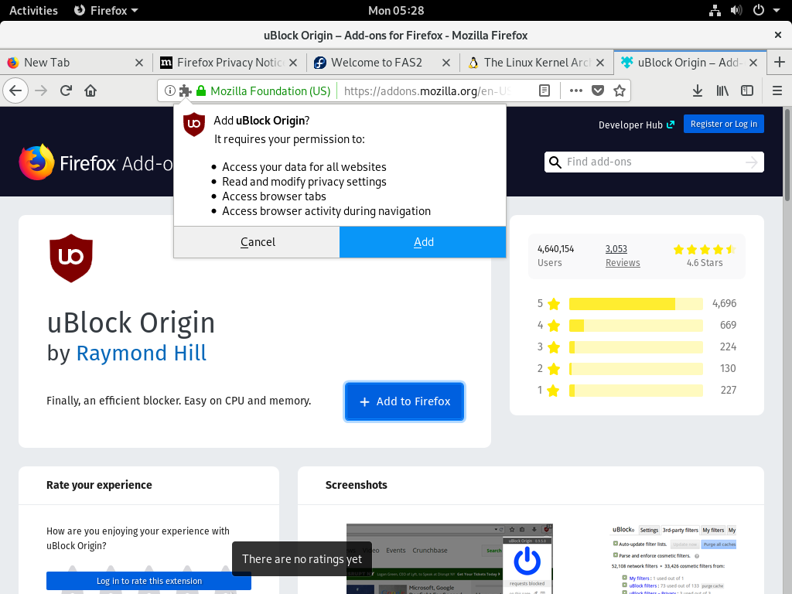Screen dimensions: 792x594
Task: Focus the Find add-ons search field
Action: click(654, 162)
